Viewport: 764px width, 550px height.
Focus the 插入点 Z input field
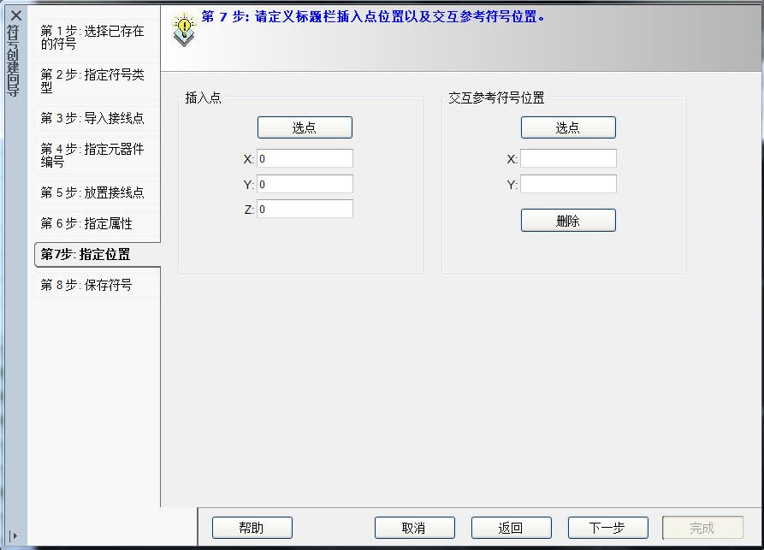click(x=305, y=210)
